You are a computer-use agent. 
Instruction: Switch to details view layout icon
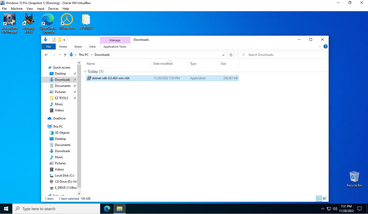tap(319, 198)
